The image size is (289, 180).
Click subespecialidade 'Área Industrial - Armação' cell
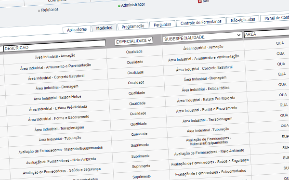pyautogui.click(x=203, y=48)
